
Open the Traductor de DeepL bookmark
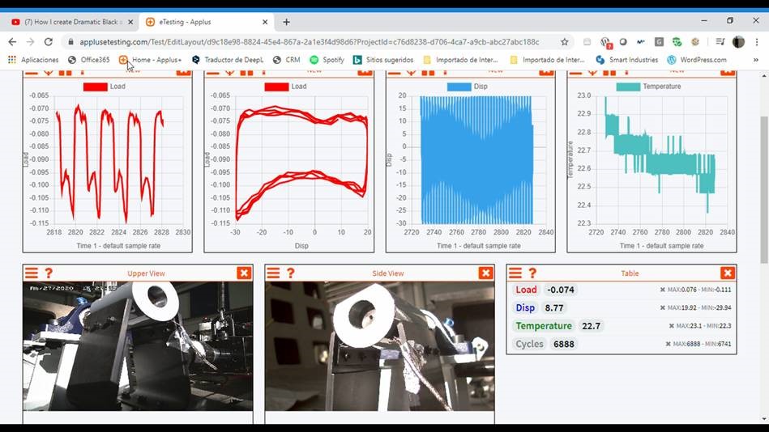(x=228, y=60)
